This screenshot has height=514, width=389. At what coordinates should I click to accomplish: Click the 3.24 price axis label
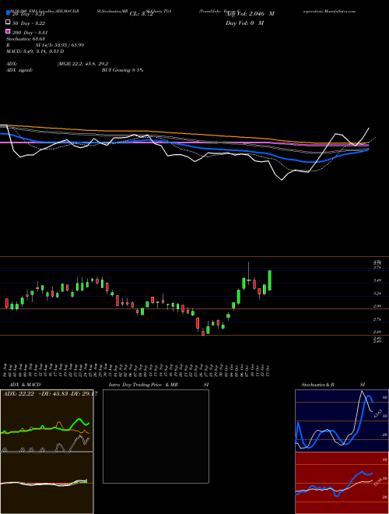point(377,294)
